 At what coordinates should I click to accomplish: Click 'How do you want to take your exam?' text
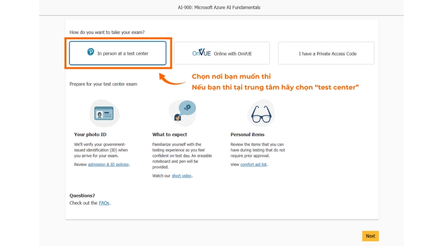107,32
